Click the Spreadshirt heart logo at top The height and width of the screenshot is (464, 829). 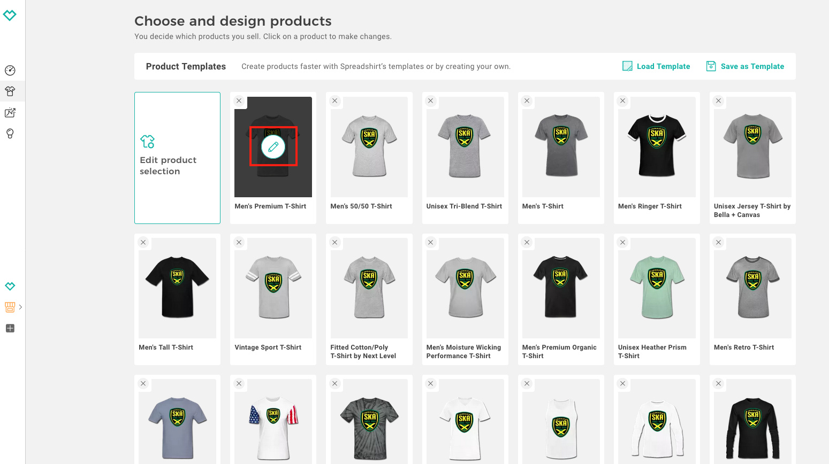10,16
